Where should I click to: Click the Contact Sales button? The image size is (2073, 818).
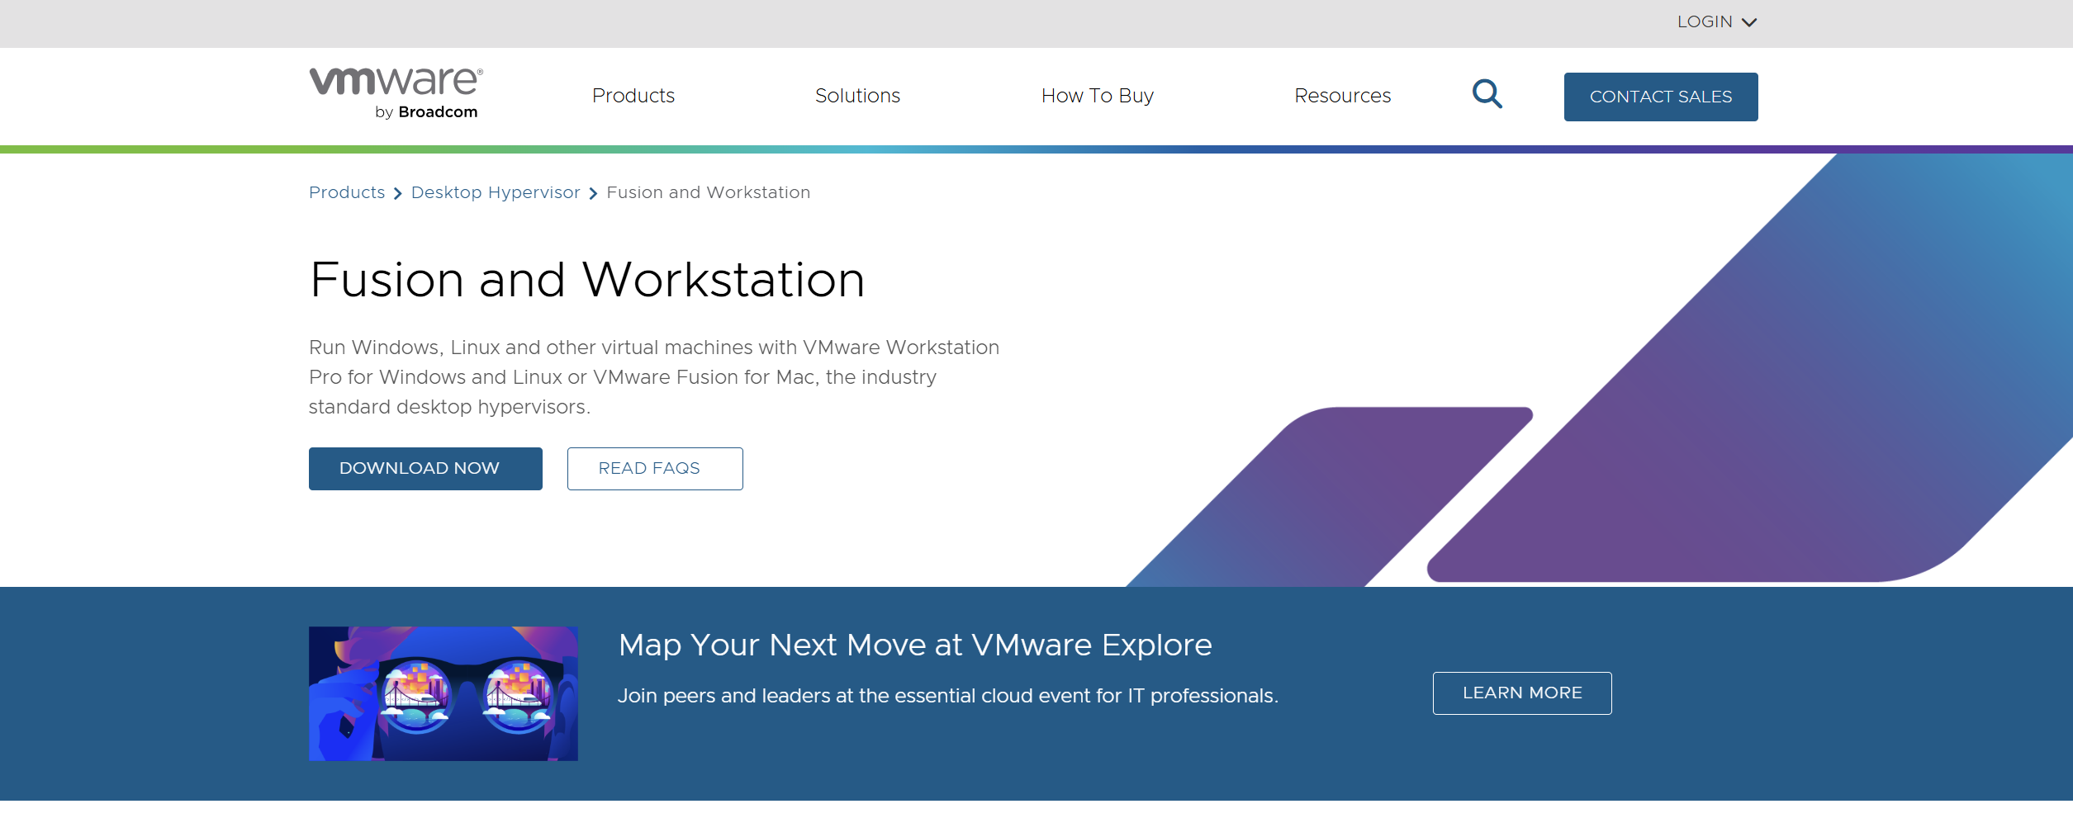[x=1661, y=97]
